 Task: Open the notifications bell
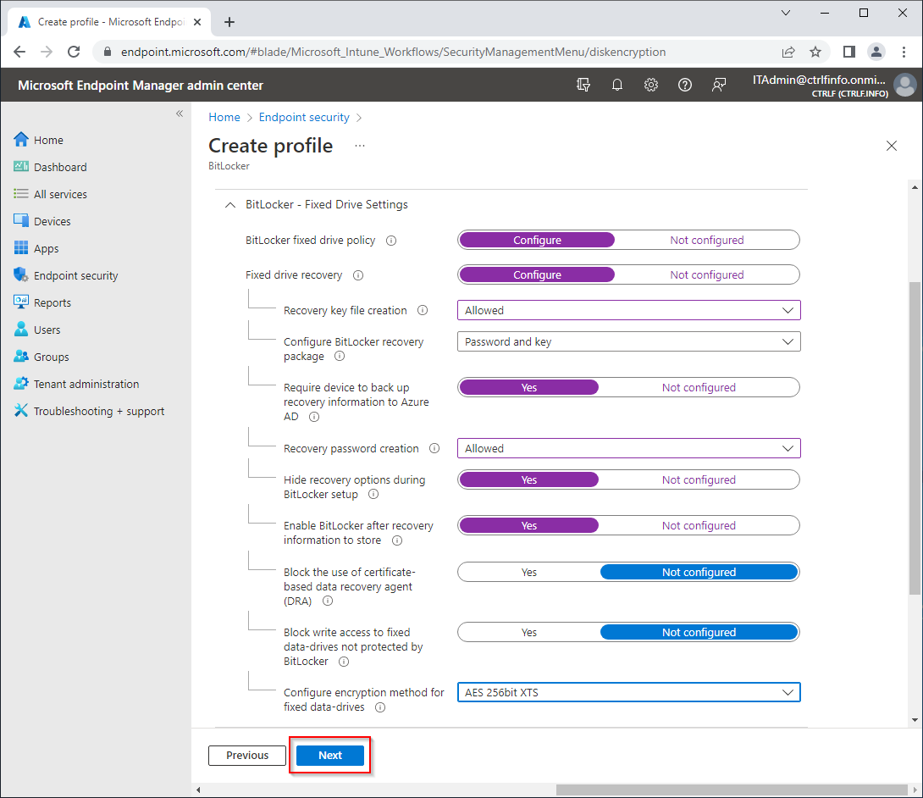coord(616,84)
